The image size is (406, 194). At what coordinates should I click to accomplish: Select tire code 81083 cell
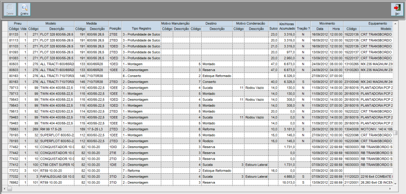point(14,58)
